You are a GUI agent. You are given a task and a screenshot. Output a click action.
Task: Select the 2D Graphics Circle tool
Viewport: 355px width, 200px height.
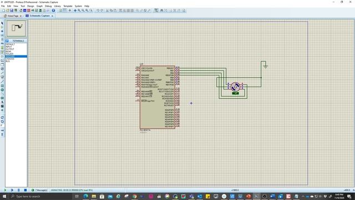pos(2,90)
